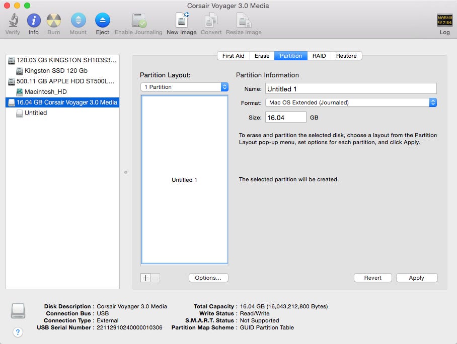Select the Macintosh_HD volume
The width and height of the screenshot is (457, 344).
(62, 91)
